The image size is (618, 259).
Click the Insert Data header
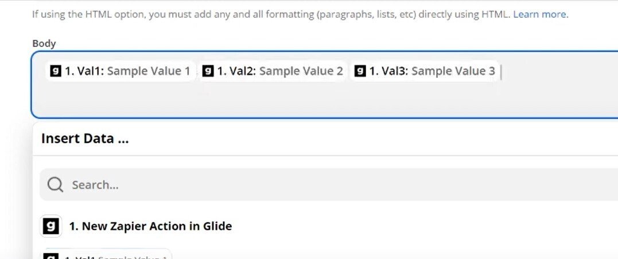click(x=85, y=139)
